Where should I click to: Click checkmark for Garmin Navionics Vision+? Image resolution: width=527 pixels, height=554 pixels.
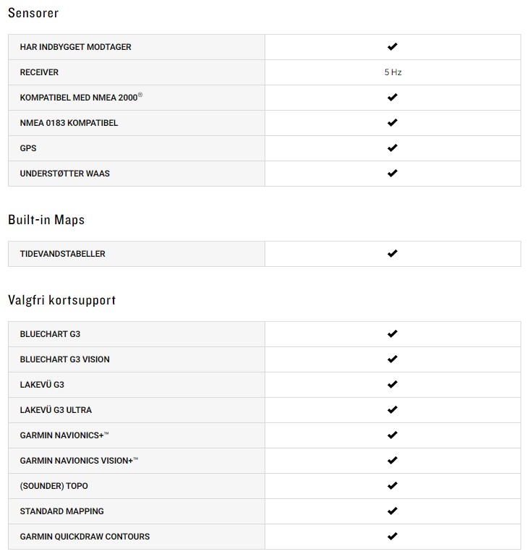point(393,461)
